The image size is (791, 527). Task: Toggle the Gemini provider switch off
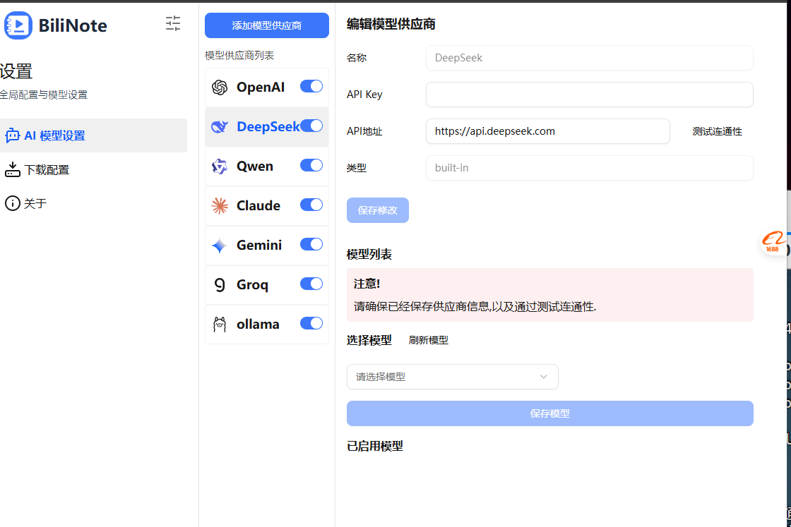click(311, 244)
